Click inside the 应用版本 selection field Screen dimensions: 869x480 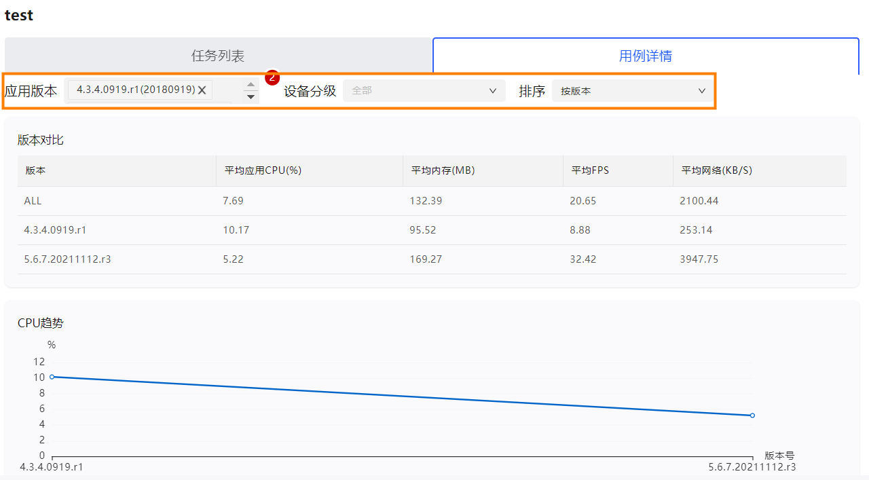162,90
